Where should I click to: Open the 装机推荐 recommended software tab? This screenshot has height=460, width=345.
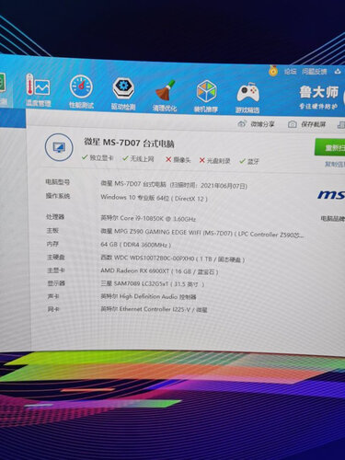click(206, 97)
